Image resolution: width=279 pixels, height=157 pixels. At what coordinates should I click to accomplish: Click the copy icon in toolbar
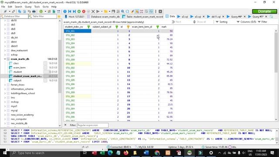coord(20,11)
